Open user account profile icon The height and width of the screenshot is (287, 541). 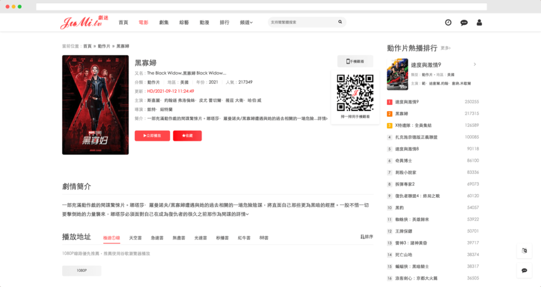(479, 22)
